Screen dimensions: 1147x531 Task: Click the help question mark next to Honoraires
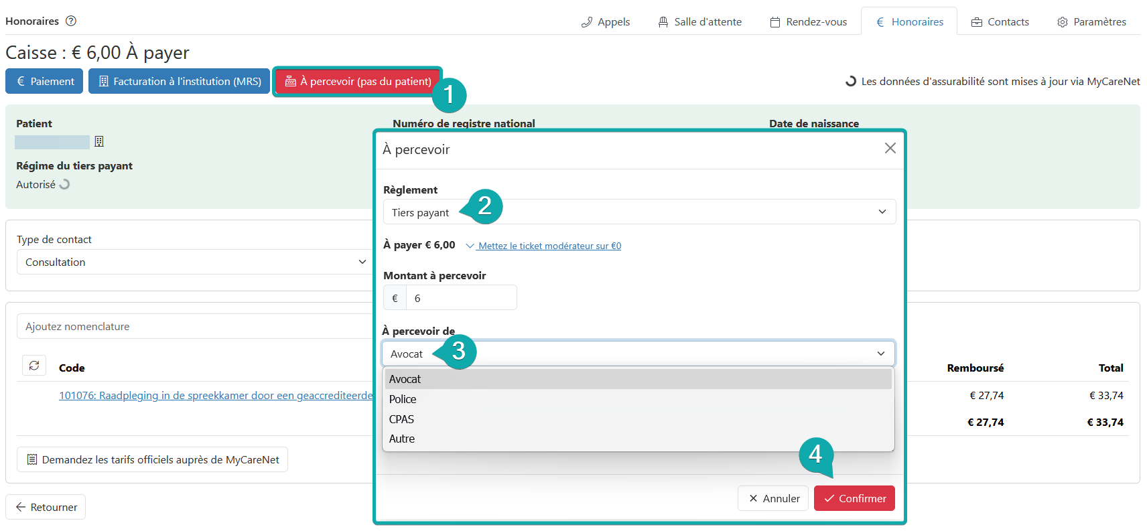coord(71,21)
